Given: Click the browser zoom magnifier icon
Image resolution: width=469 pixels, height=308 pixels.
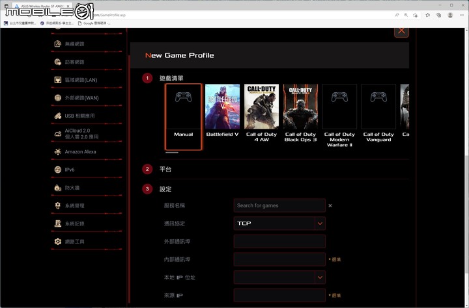Looking at the screenshot, I should 406,15.
